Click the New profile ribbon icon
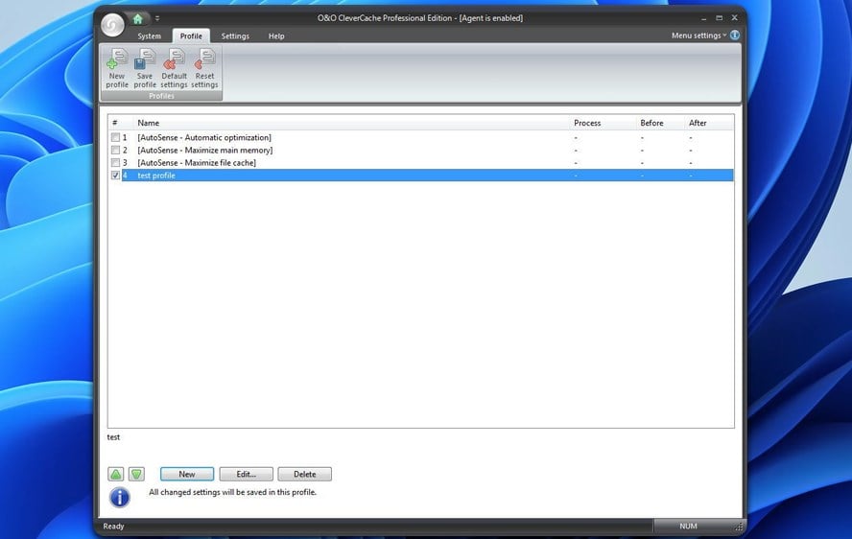 tap(117, 68)
